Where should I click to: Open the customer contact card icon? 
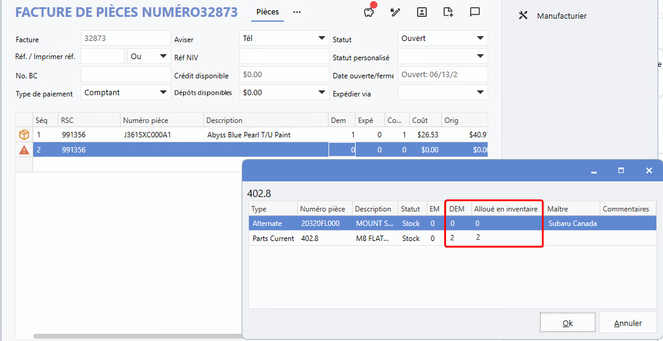422,12
